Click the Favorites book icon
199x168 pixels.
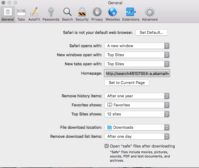[110, 105]
